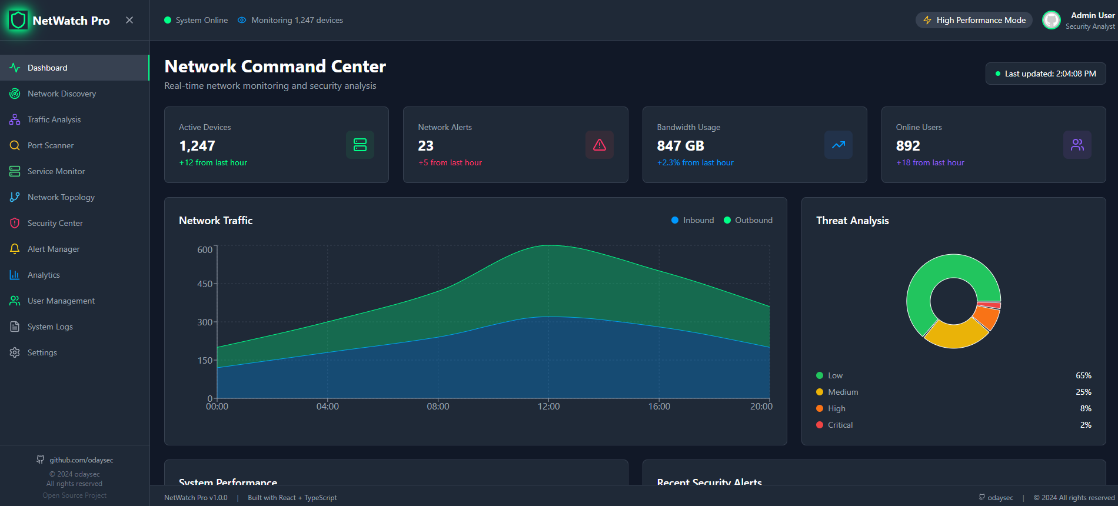Click the High threat legend row
1118x506 pixels.
[x=954, y=408]
